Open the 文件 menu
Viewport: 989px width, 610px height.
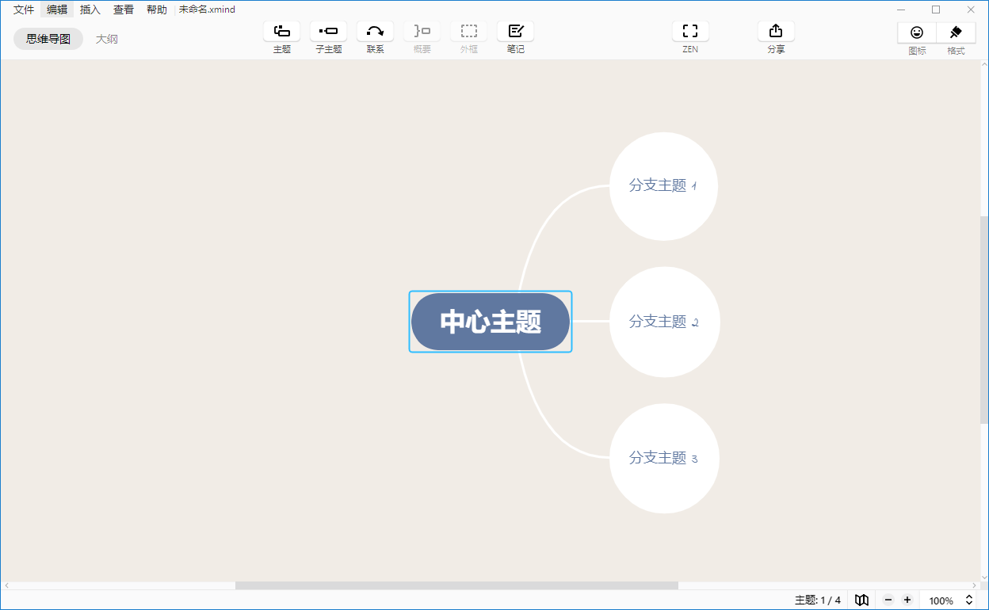click(x=23, y=10)
